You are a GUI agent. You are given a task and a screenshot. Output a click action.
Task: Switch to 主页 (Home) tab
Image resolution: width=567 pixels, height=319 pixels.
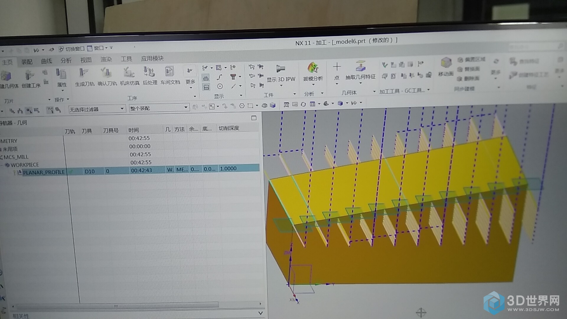(7, 62)
